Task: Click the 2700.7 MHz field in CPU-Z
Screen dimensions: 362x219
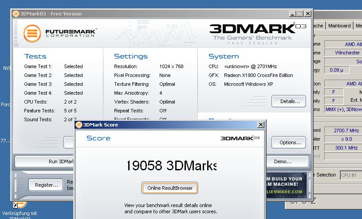Action: pyautogui.click(x=343, y=131)
